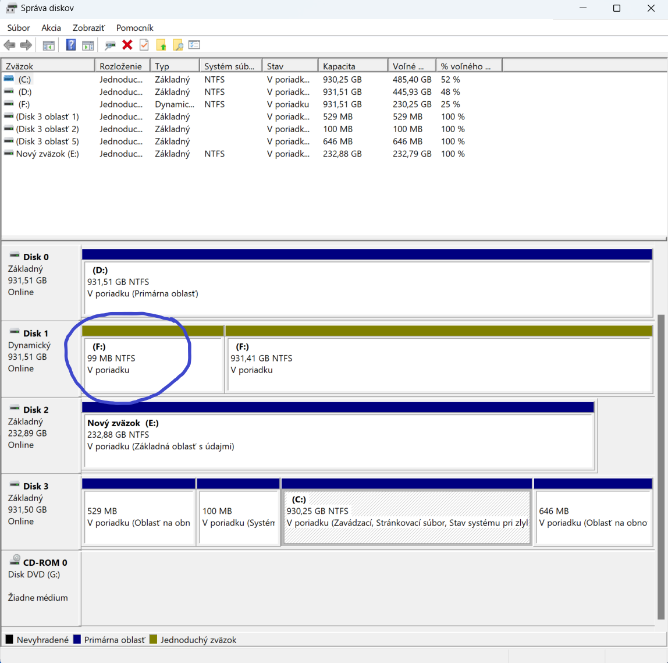Select the (Disk 3 oblasť 2) volume row

(x=252, y=129)
